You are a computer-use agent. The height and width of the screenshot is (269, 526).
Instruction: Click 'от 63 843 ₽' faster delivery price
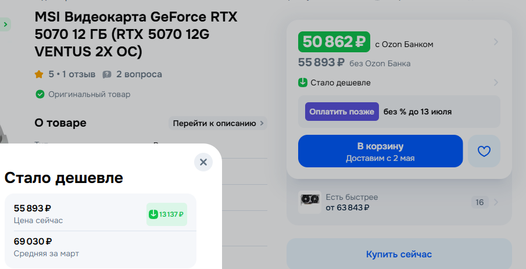(348, 207)
